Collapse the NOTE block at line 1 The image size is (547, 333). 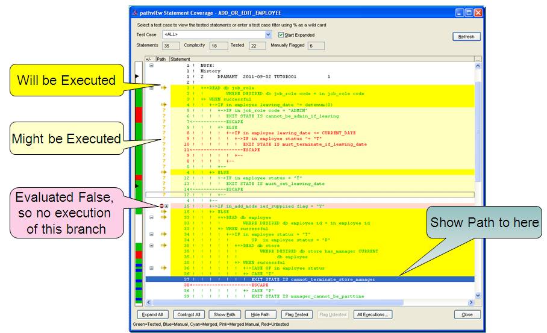[x=151, y=66]
